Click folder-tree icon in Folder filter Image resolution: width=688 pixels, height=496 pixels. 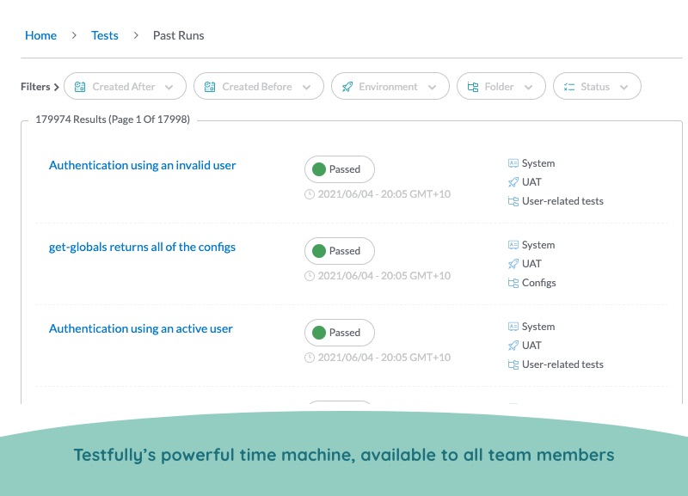pyautogui.click(x=472, y=87)
